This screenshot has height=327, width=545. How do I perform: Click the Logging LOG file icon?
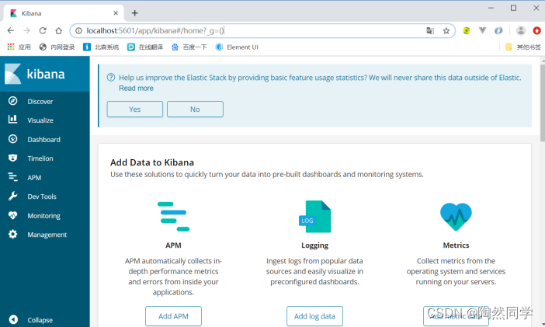[x=315, y=217]
